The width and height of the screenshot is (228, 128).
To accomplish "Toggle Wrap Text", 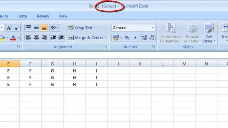I will click(81, 28).
